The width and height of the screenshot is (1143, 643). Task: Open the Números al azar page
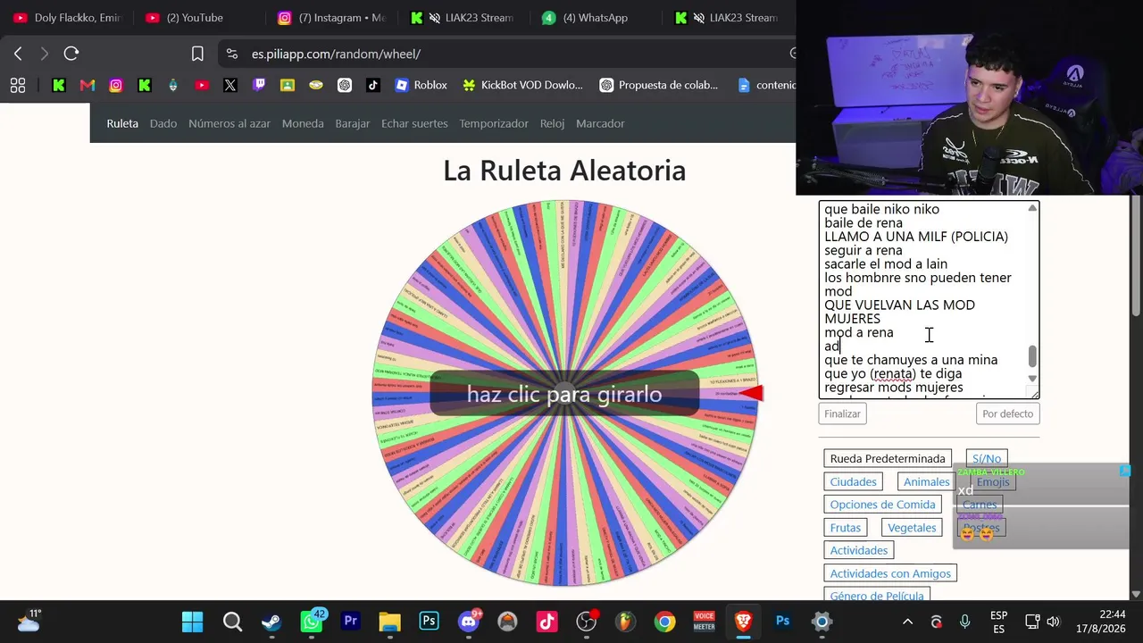[229, 123]
